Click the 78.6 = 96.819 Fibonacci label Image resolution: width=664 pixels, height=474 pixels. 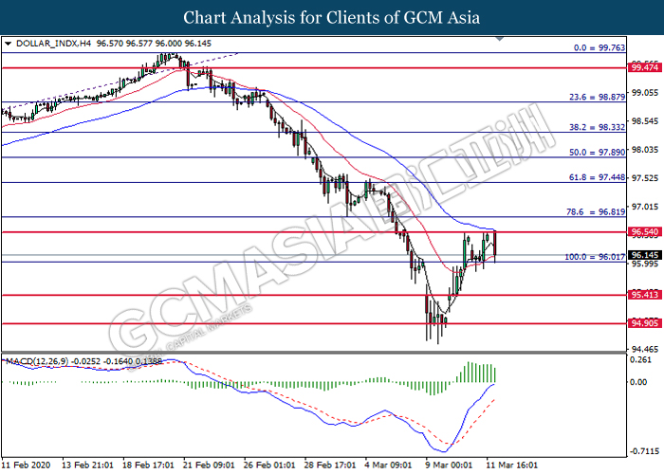[x=596, y=211]
